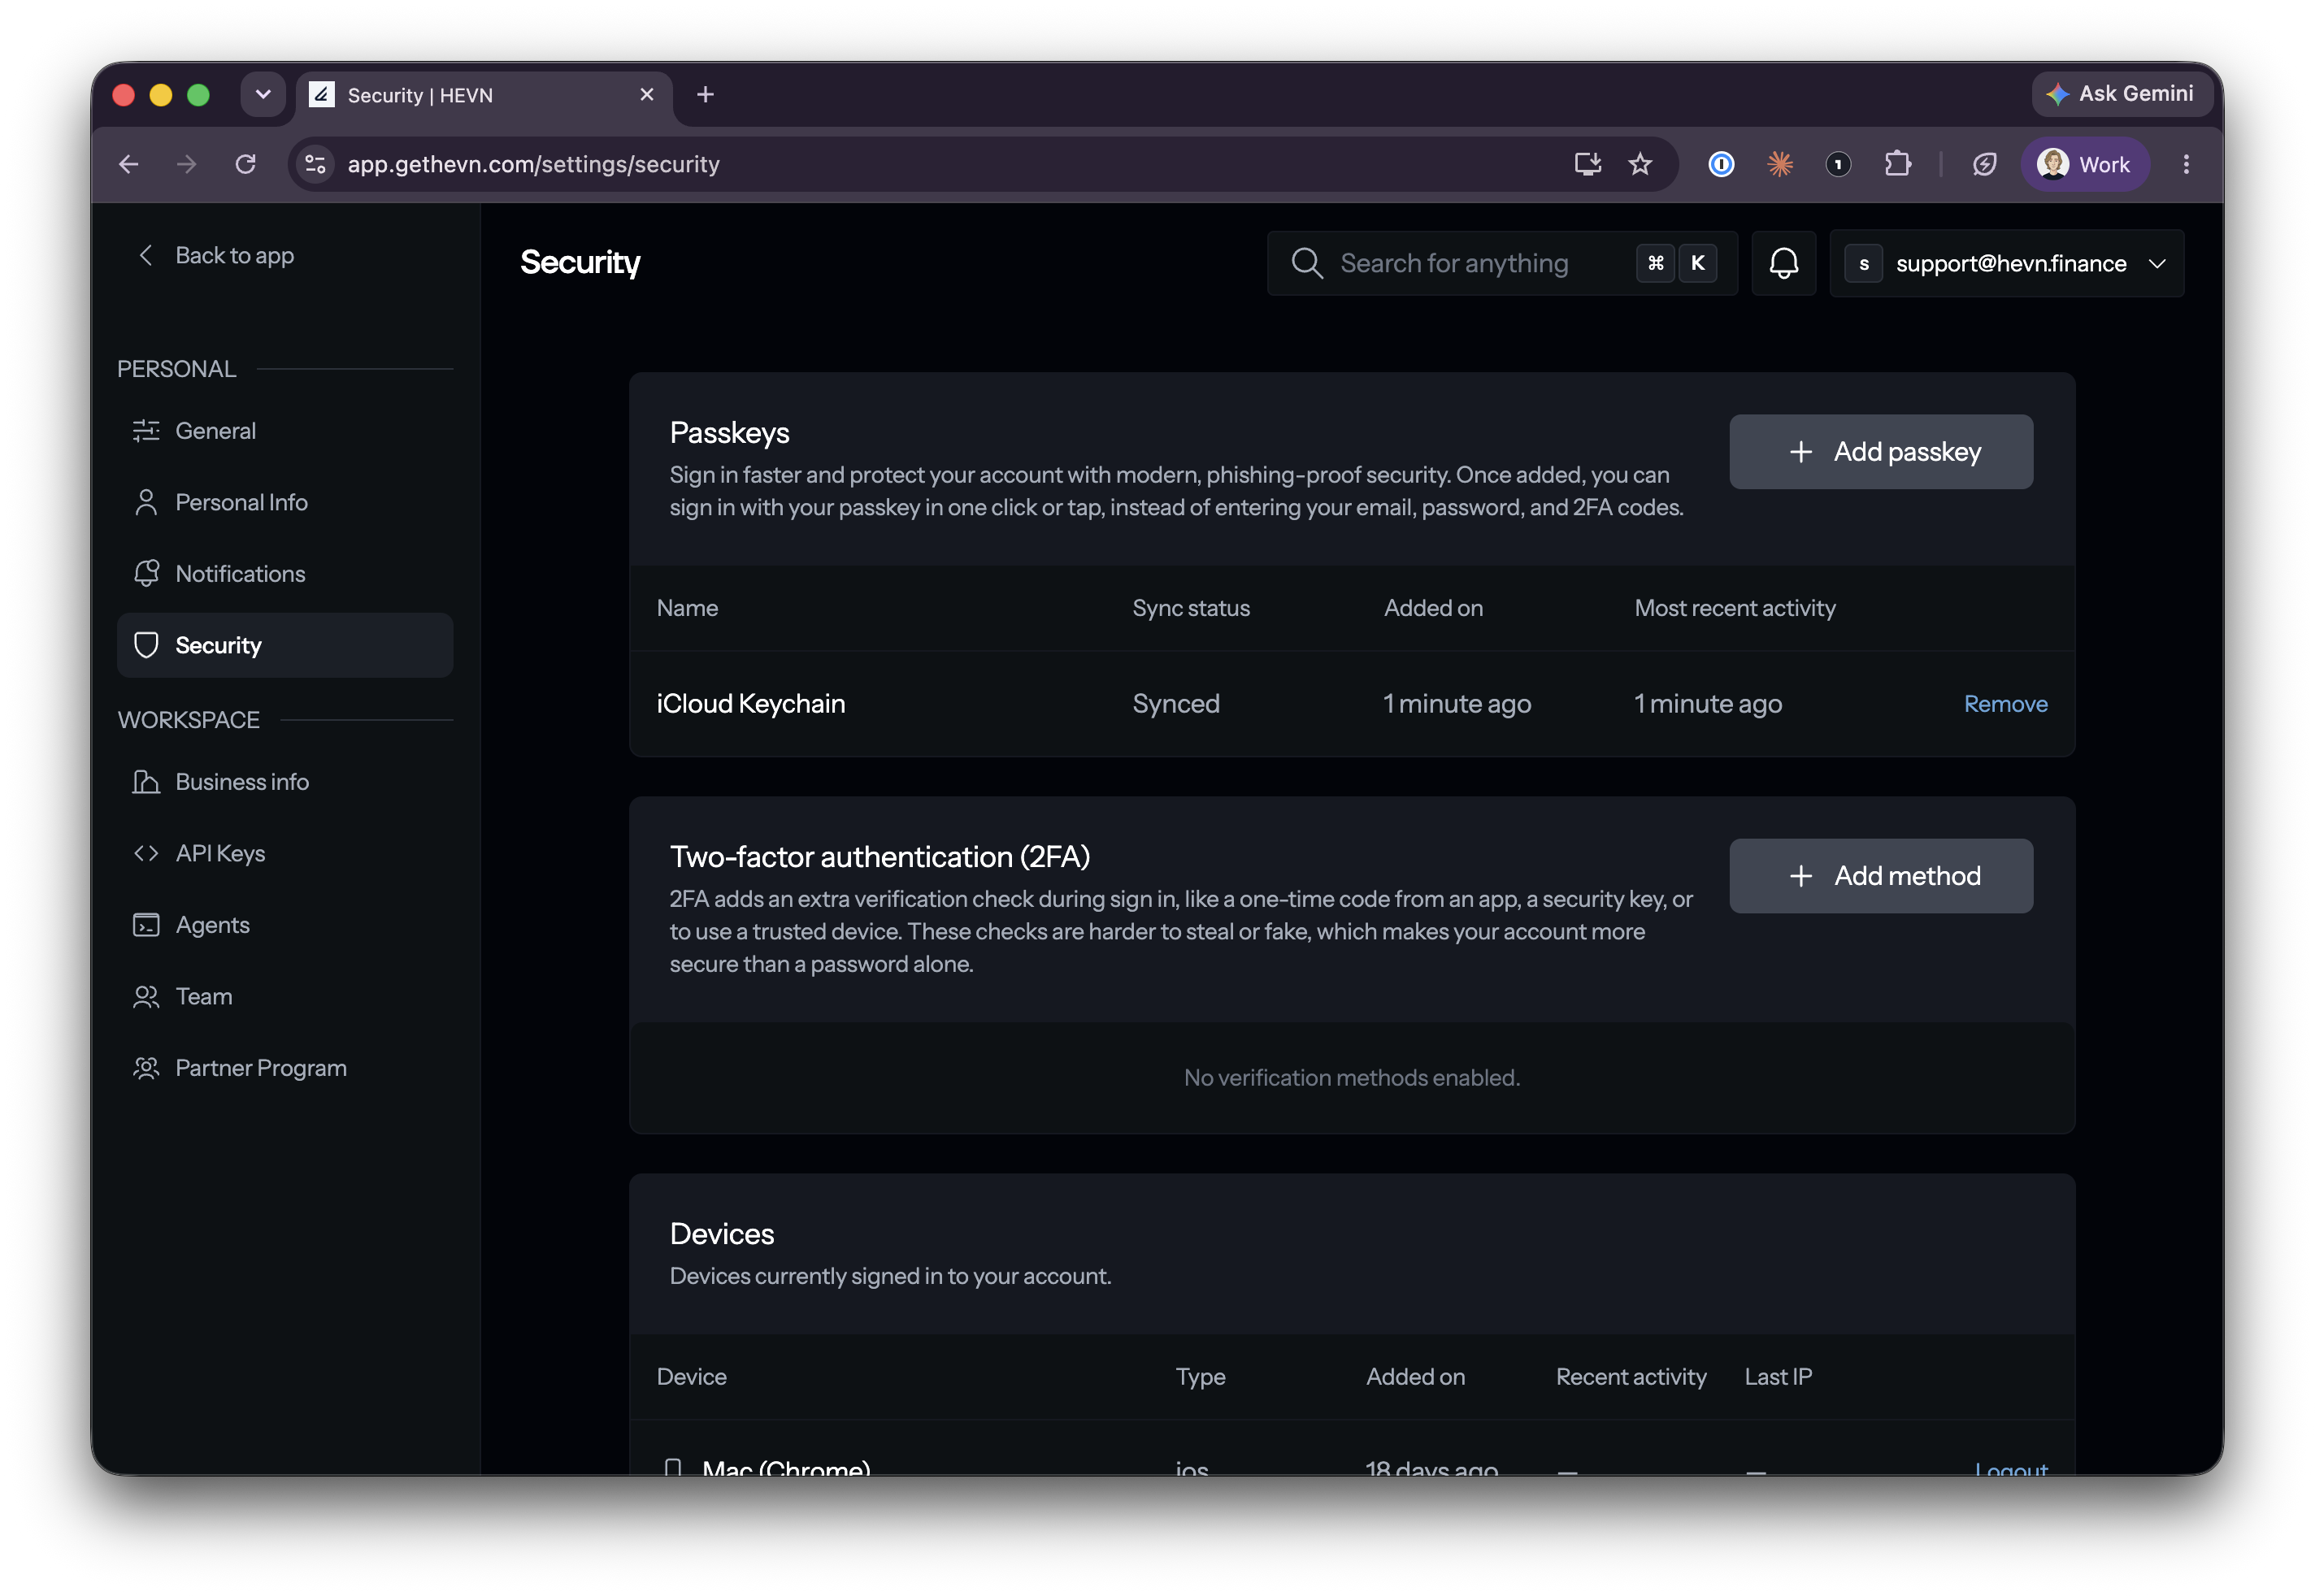Select the Security | HEVN tab
Image resolution: width=2315 pixels, height=1596 pixels.
[x=484, y=95]
